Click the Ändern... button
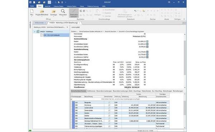The width and height of the screenshot is (215, 132). click(x=75, y=31)
